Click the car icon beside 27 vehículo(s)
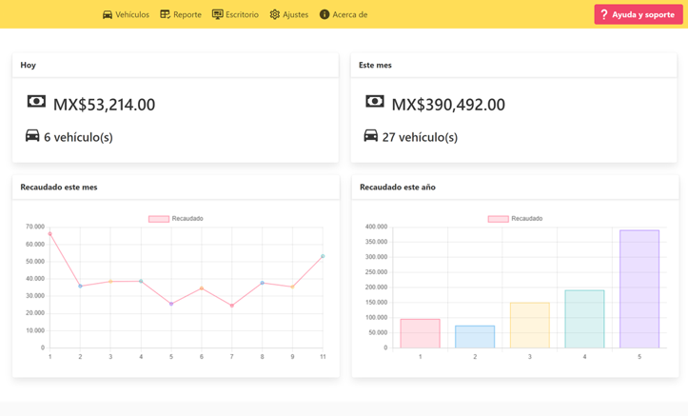This screenshot has width=688, height=416. tap(371, 136)
